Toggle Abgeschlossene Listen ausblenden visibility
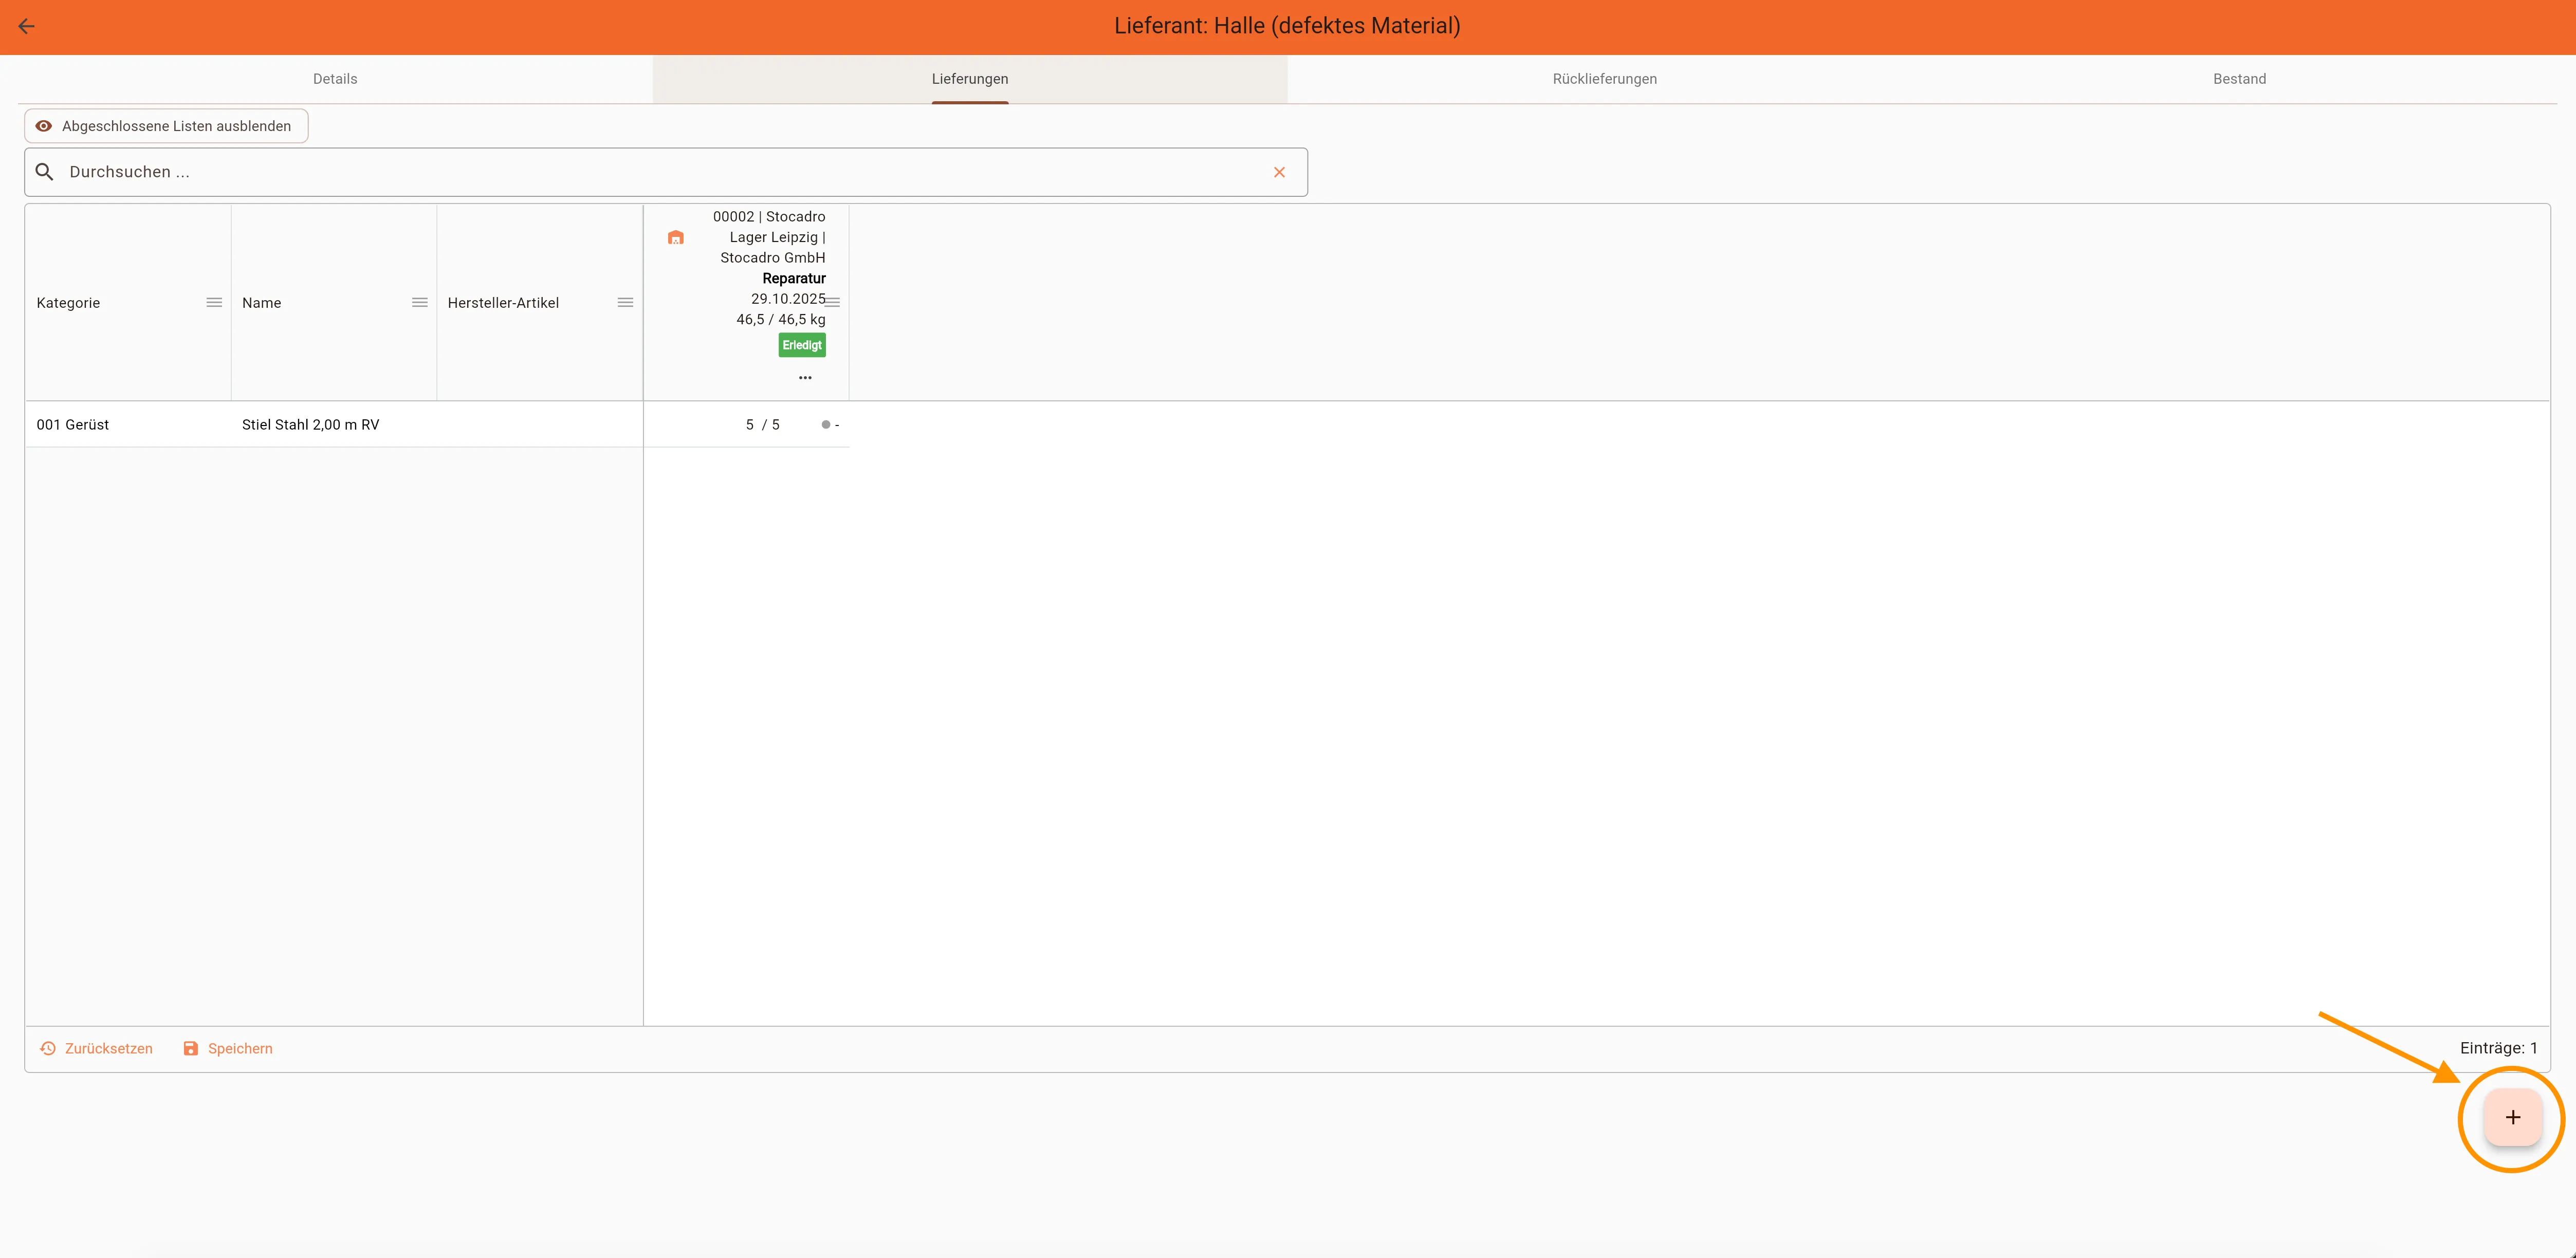 pyautogui.click(x=166, y=126)
